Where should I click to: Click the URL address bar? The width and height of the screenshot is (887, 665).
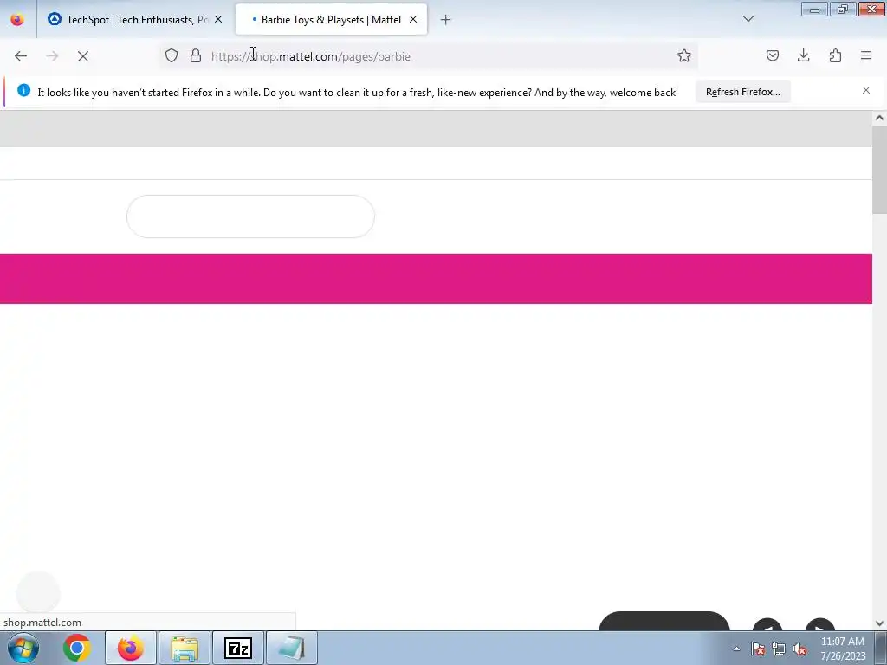coord(430,56)
